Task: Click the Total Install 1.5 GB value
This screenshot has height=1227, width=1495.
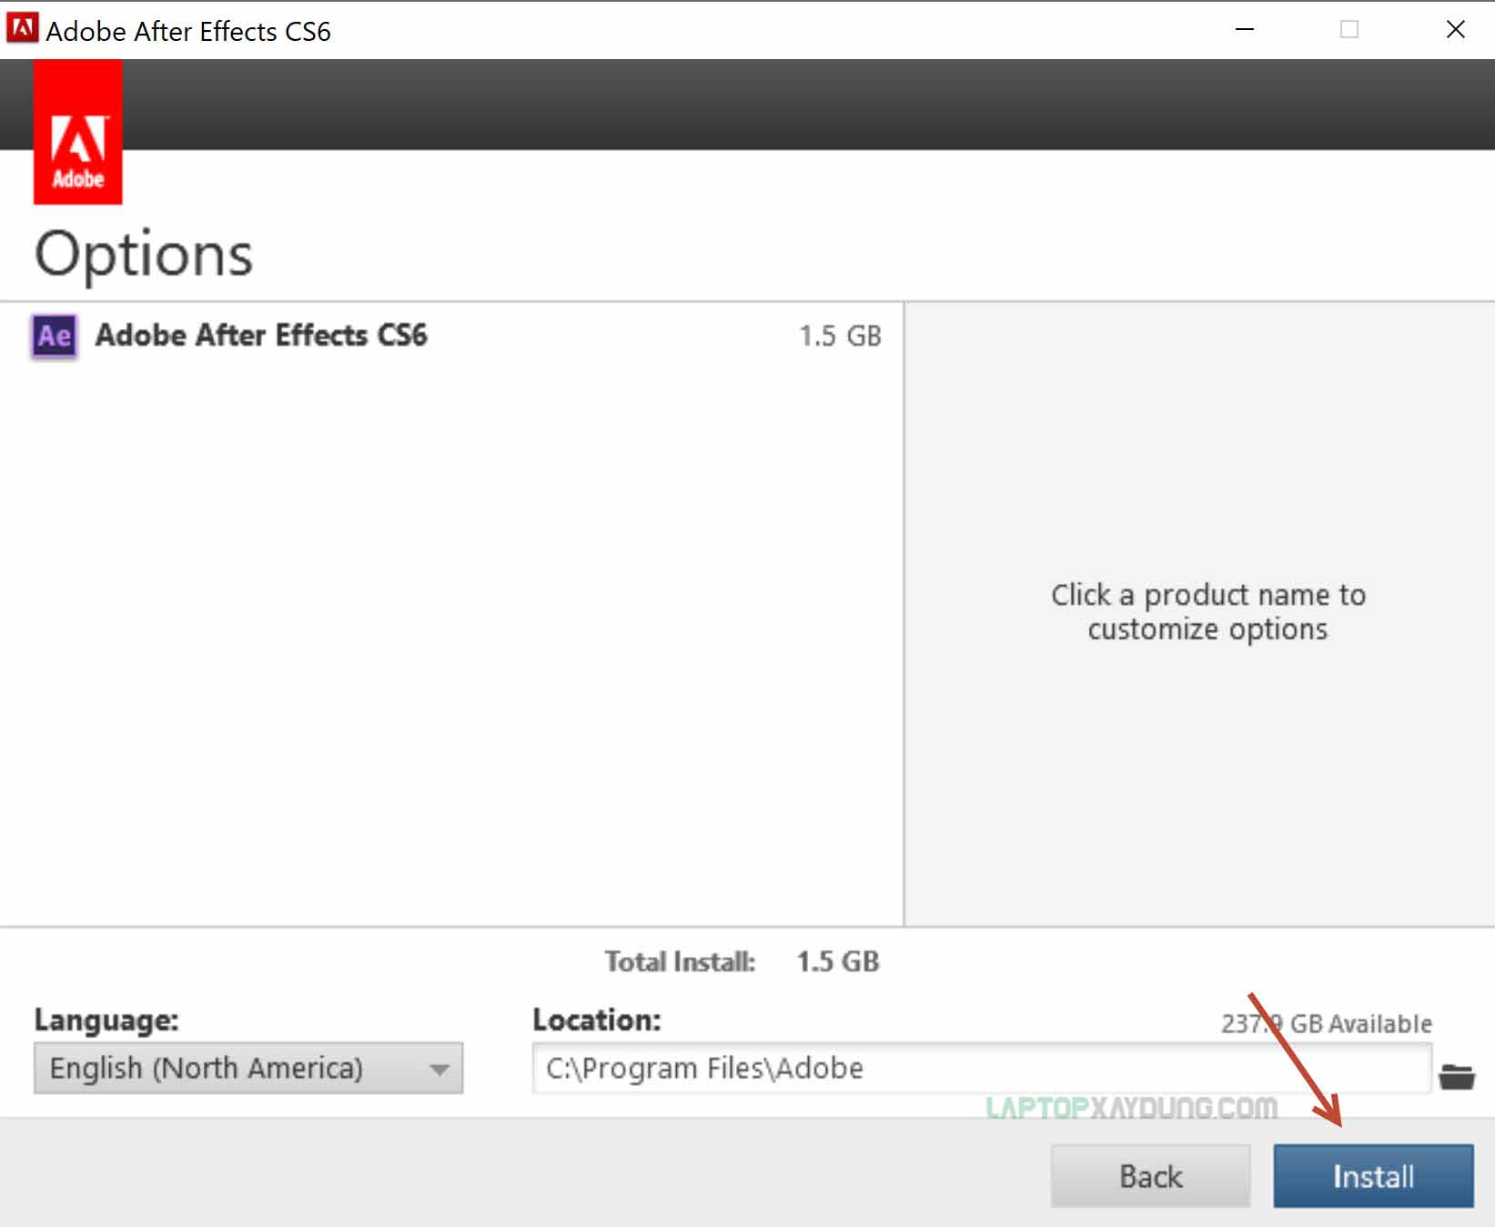Action: (x=837, y=962)
